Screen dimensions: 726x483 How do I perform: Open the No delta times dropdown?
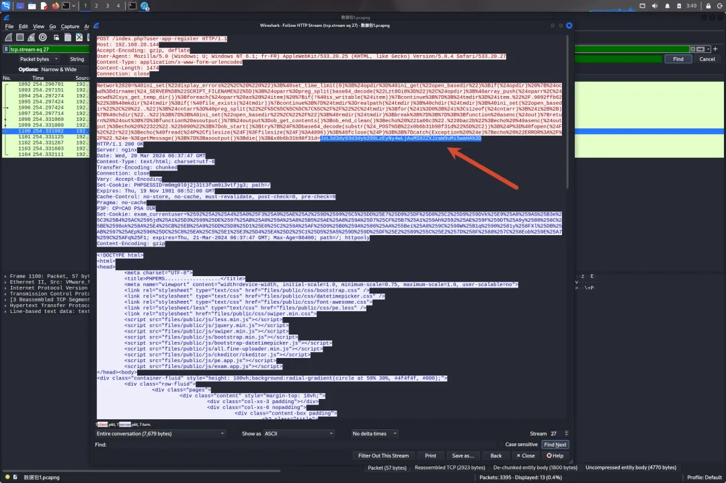coord(374,433)
